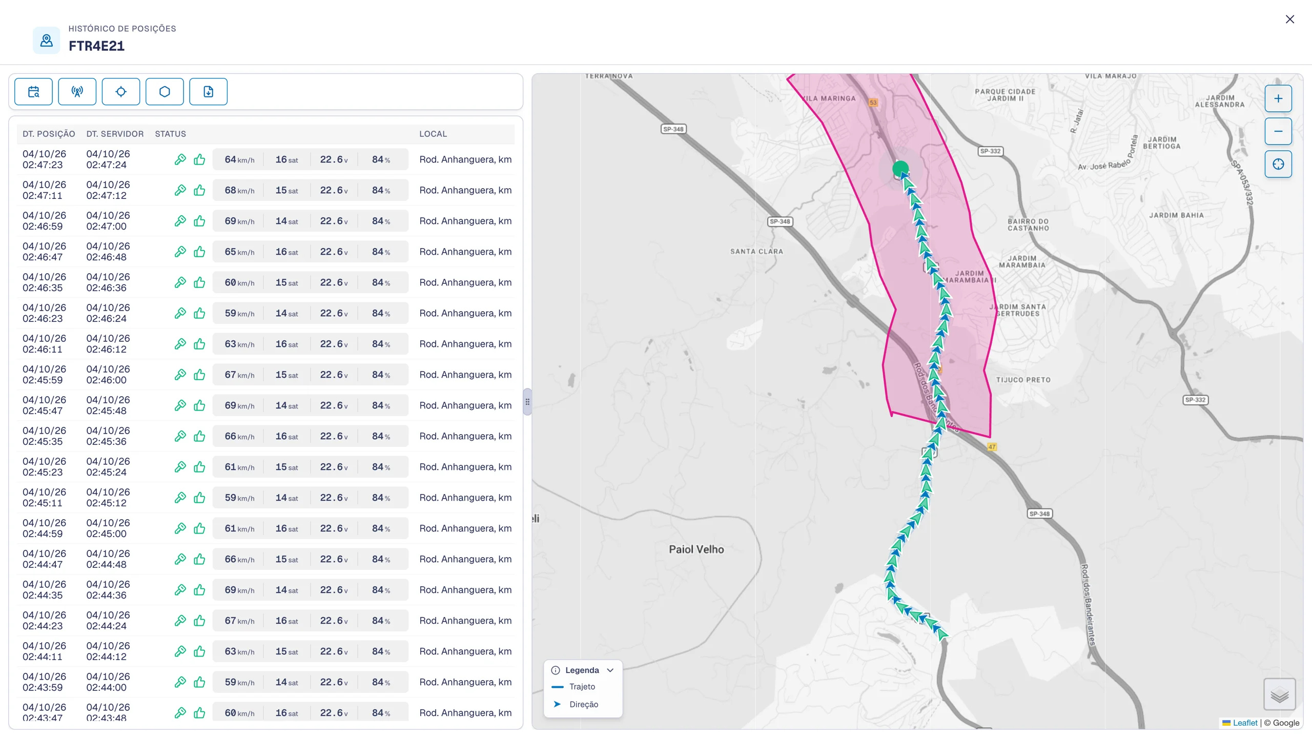Viewport: 1312px width, 738px height.
Task: Click the thumbs-up icon in 02:45:59 row
Action: [199, 375]
